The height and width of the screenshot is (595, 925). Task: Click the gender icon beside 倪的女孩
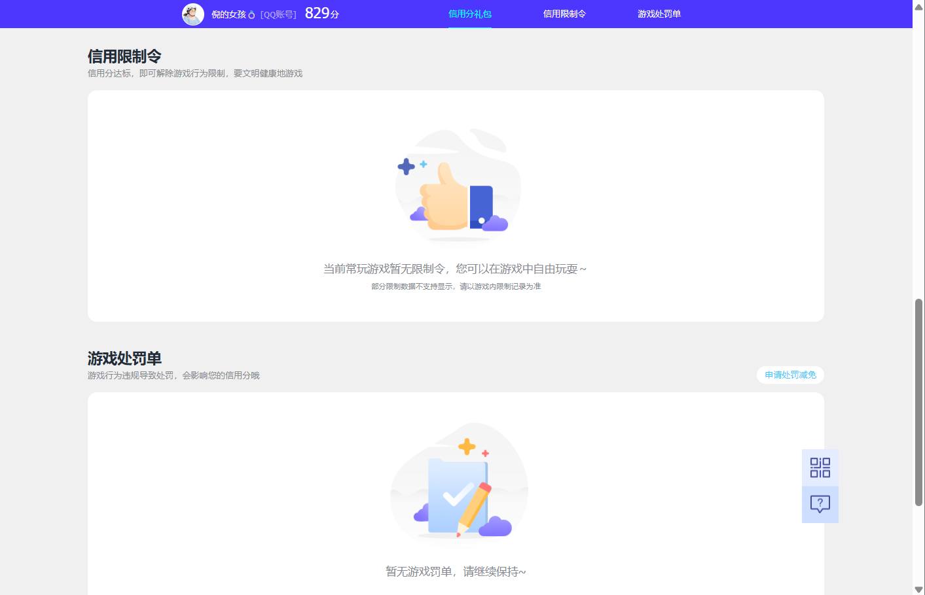[x=252, y=14]
